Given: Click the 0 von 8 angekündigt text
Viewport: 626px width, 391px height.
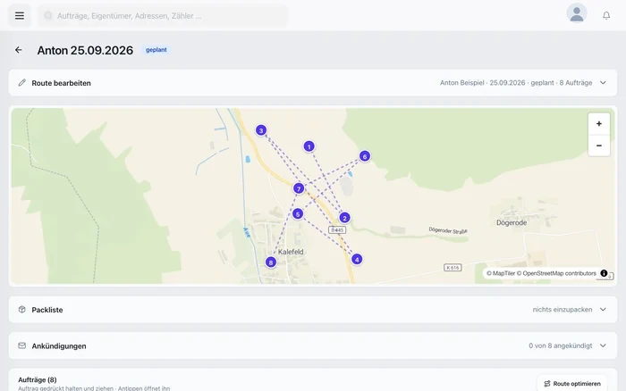Looking at the screenshot, I should tap(560, 346).
